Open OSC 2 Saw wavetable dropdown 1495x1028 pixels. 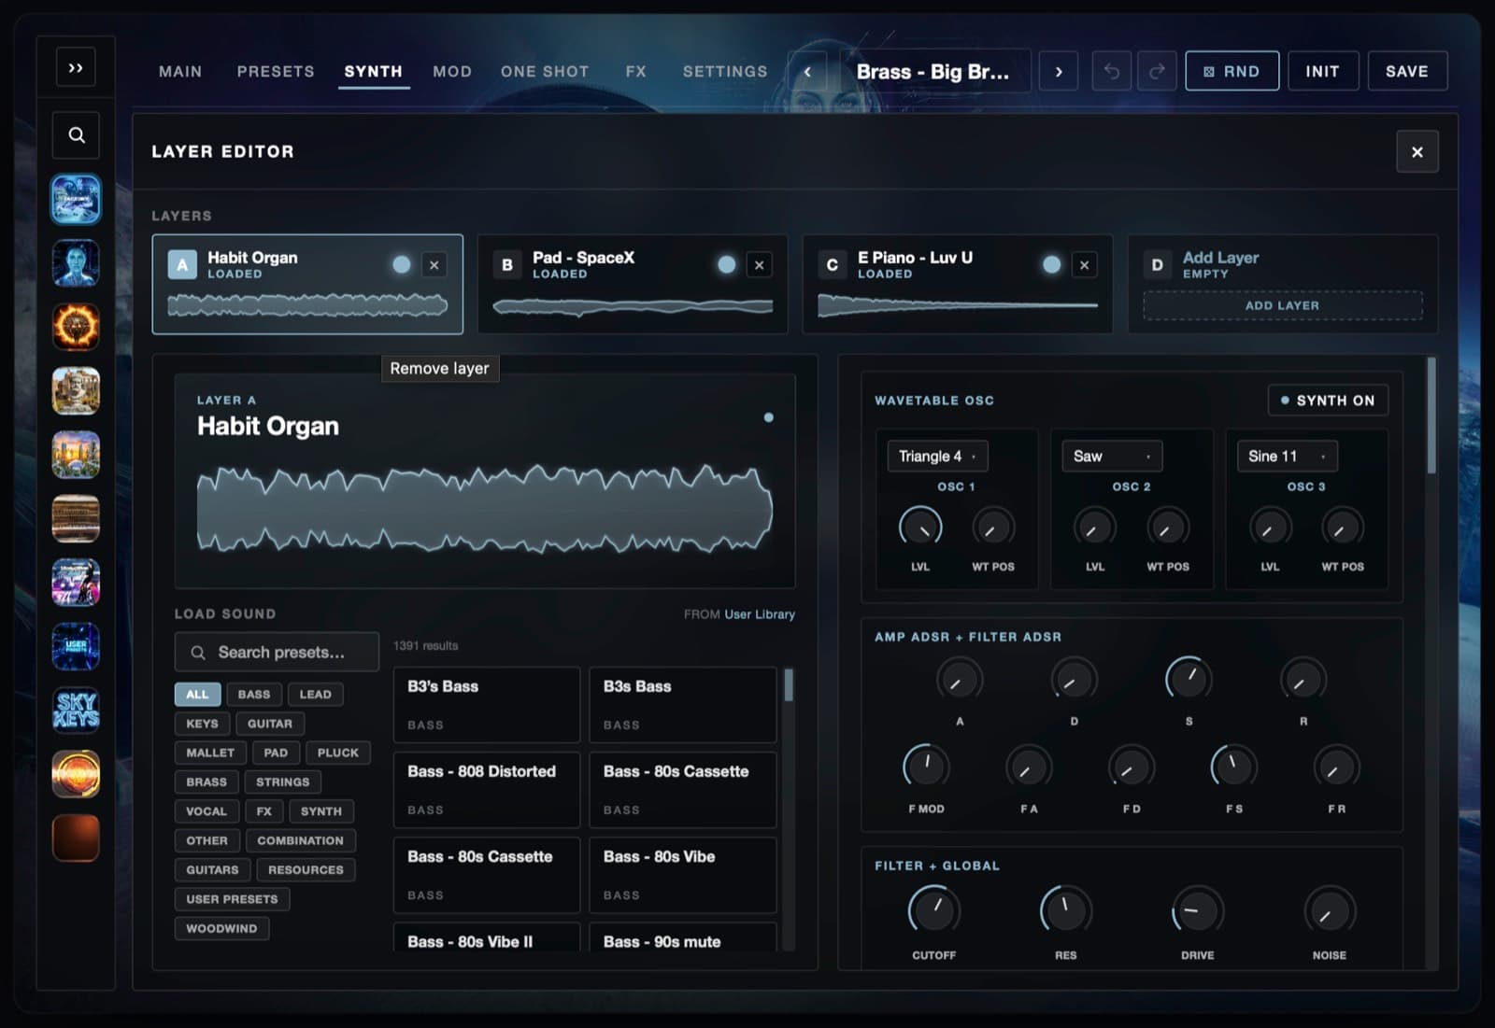(x=1112, y=457)
